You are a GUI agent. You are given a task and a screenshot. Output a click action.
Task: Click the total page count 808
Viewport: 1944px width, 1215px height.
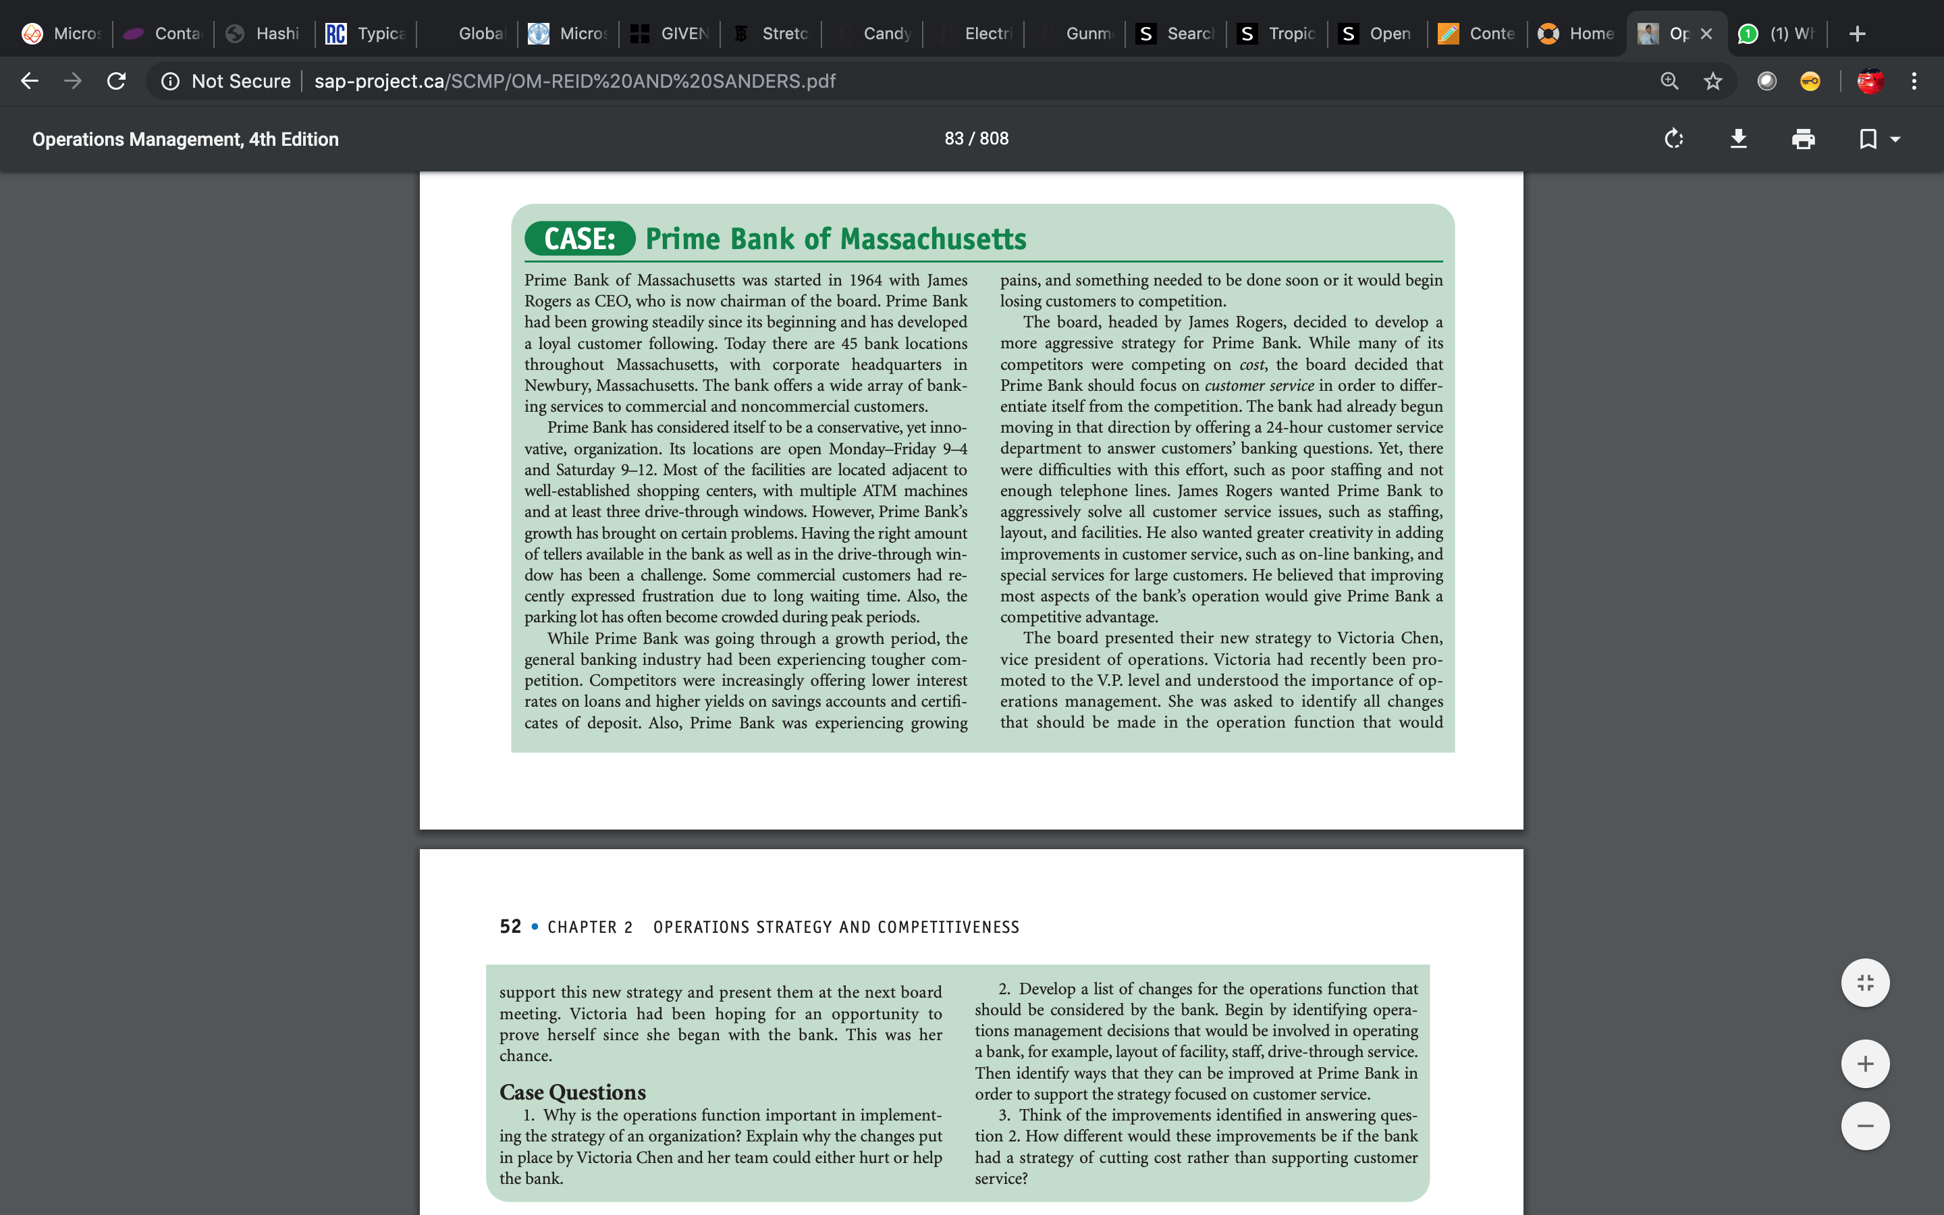click(994, 139)
